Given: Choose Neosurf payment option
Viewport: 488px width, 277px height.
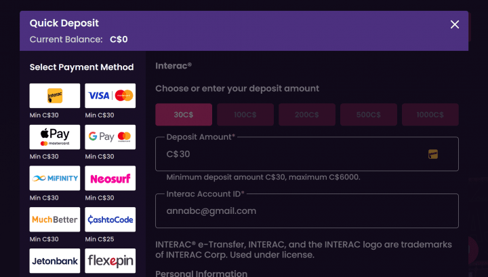Looking at the screenshot, I should tap(110, 179).
